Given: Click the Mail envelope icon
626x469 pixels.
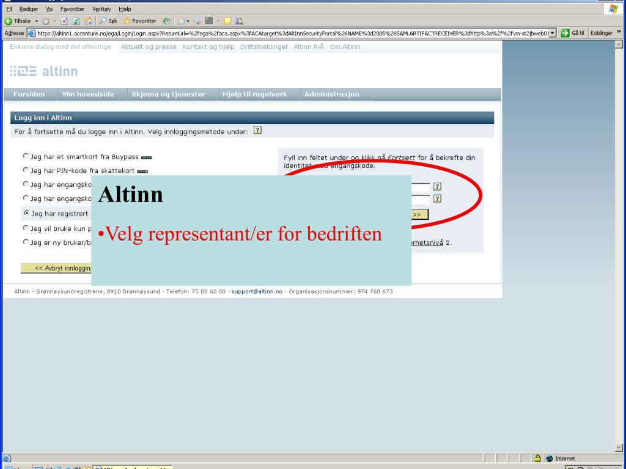Looking at the screenshot, I should point(181,21).
